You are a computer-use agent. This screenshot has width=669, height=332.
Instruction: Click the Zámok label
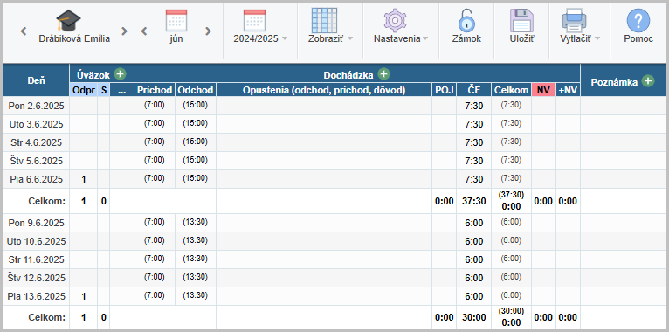pos(466,38)
